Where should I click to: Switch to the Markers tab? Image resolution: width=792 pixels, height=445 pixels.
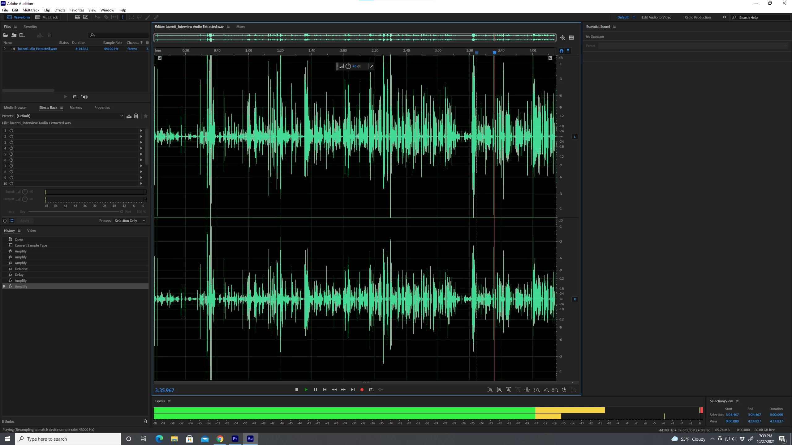pos(75,108)
